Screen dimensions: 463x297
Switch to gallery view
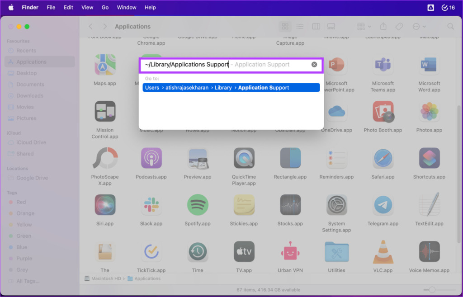coord(331,27)
